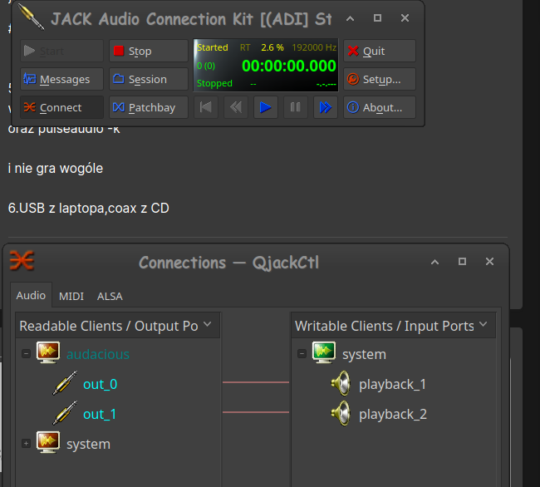Open the Setup... dialog
Screen dimensions: 540x487
pos(379,79)
